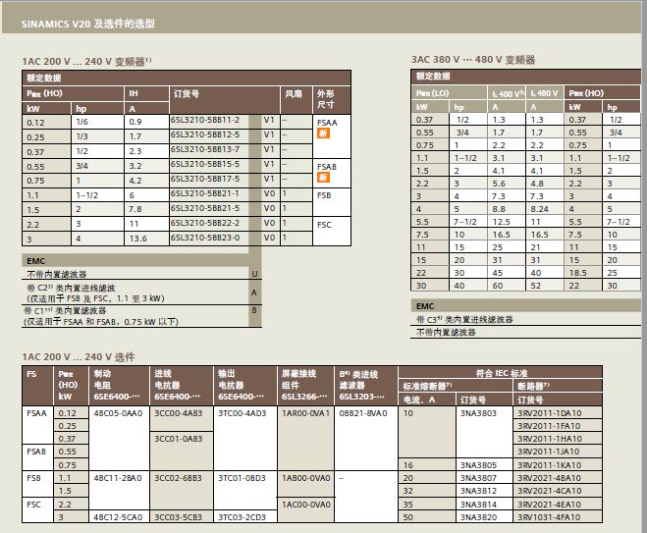The height and width of the screenshot is (533, 647).
Task: Click the orange 新 badge under FSAA
Action: coord(323,133)
